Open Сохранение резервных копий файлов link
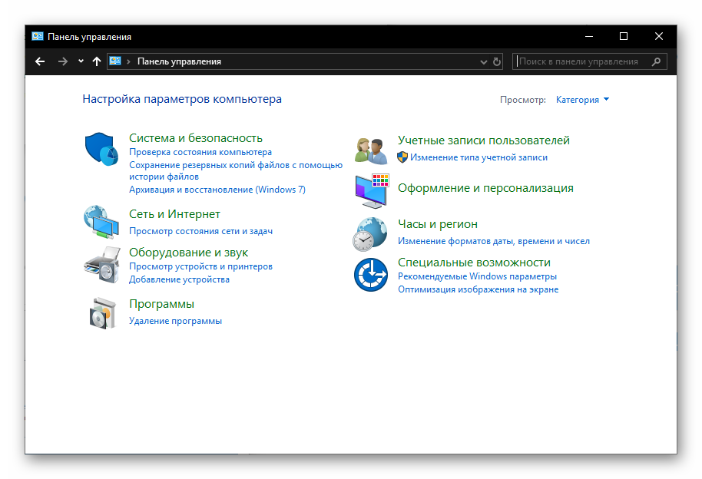 pyautogui.click(x=236, y=170)
